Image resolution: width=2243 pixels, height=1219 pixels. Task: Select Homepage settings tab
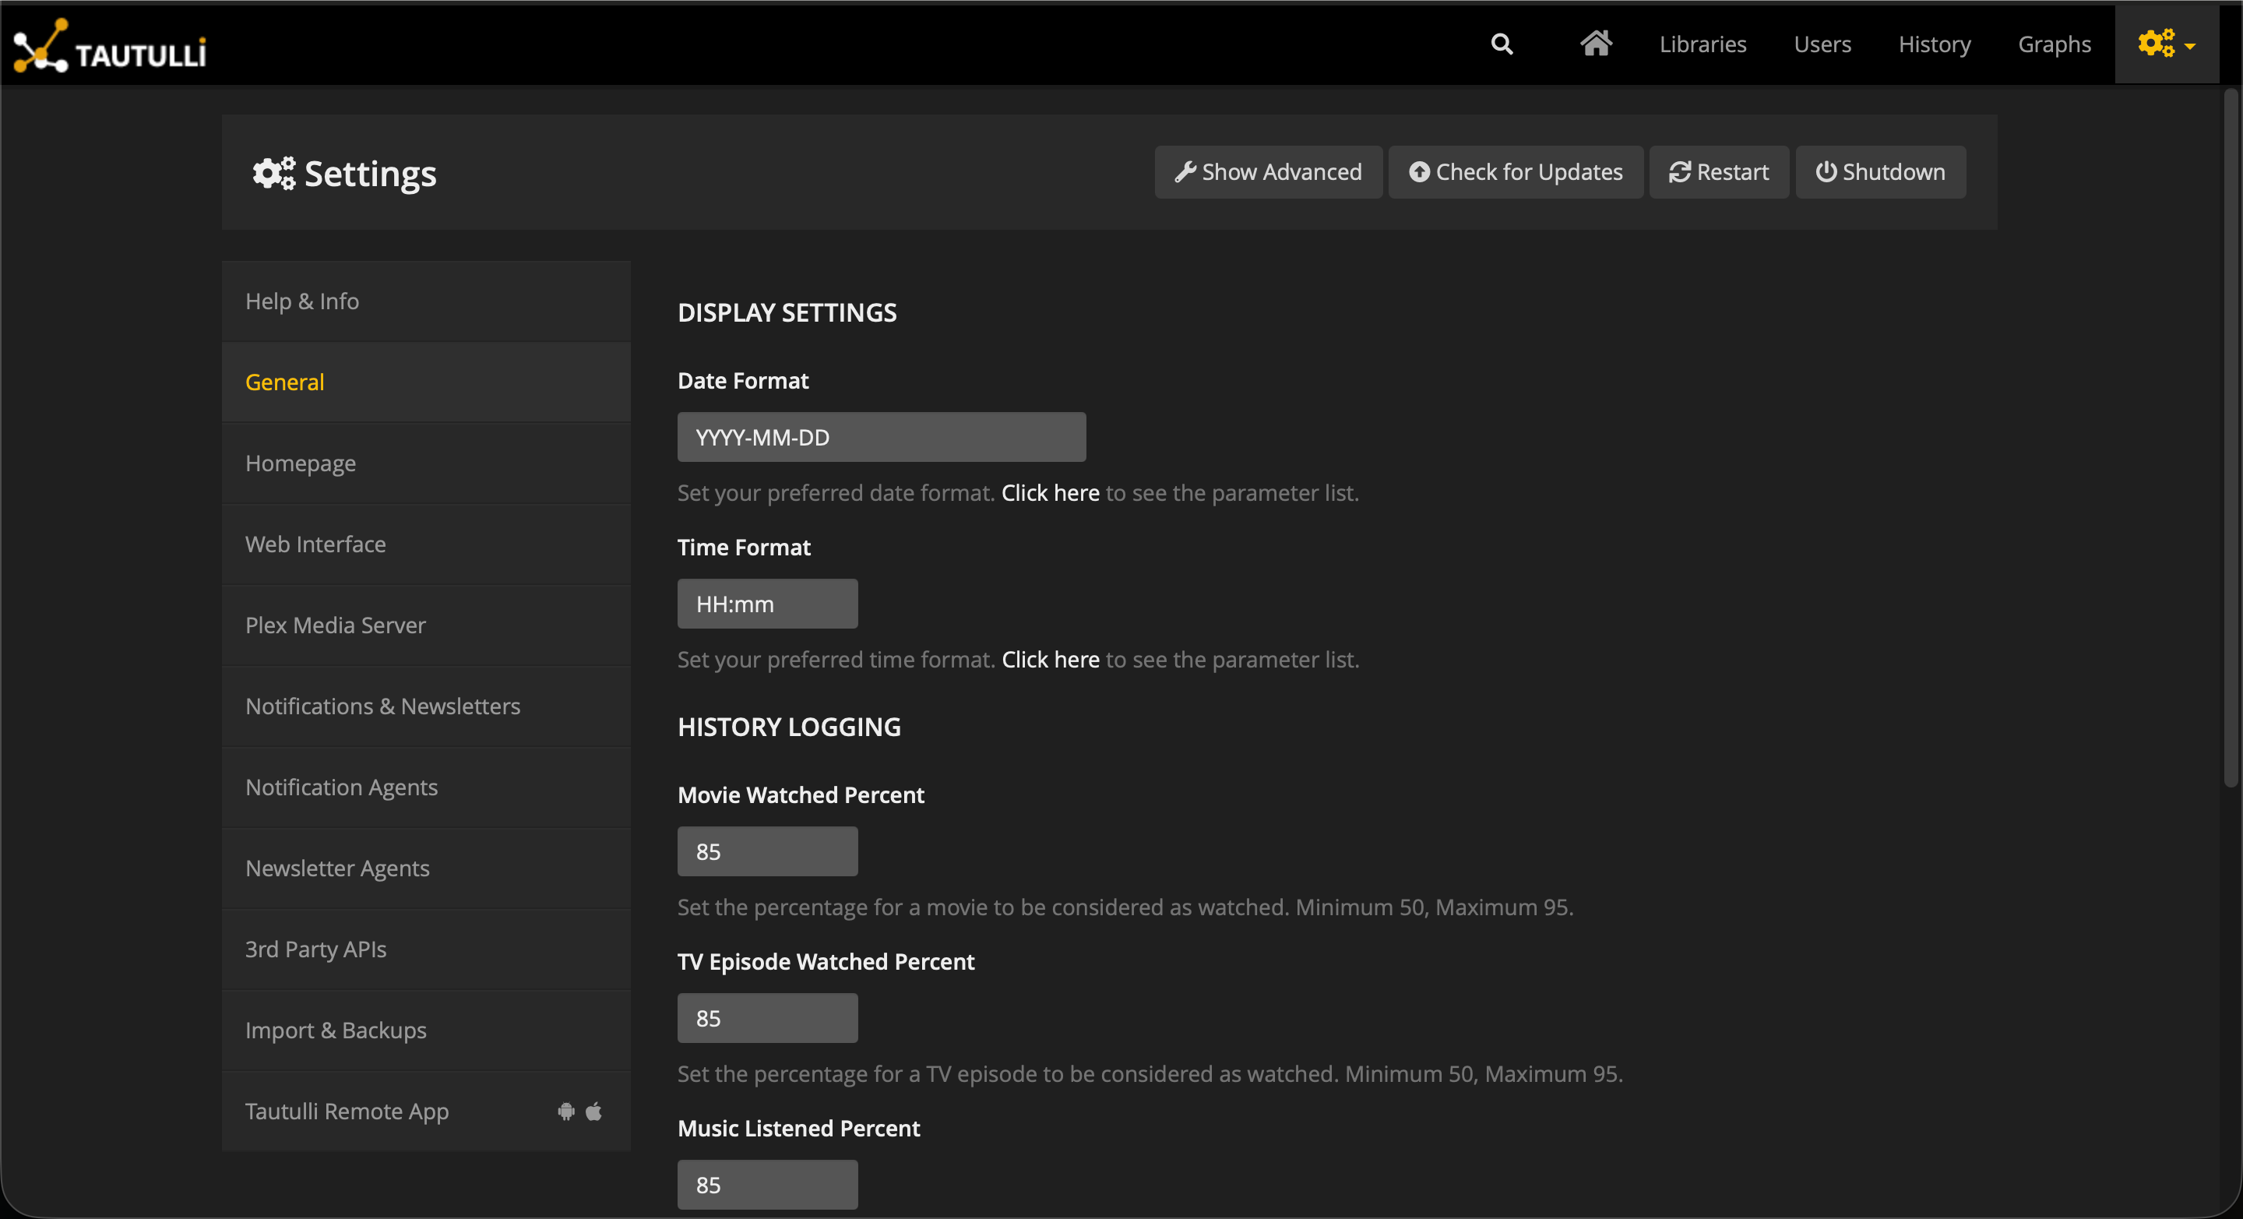[426, 463]
